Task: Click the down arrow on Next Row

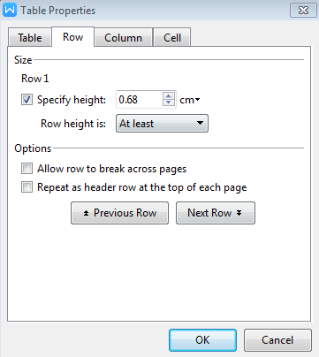Action: point(239,213)
